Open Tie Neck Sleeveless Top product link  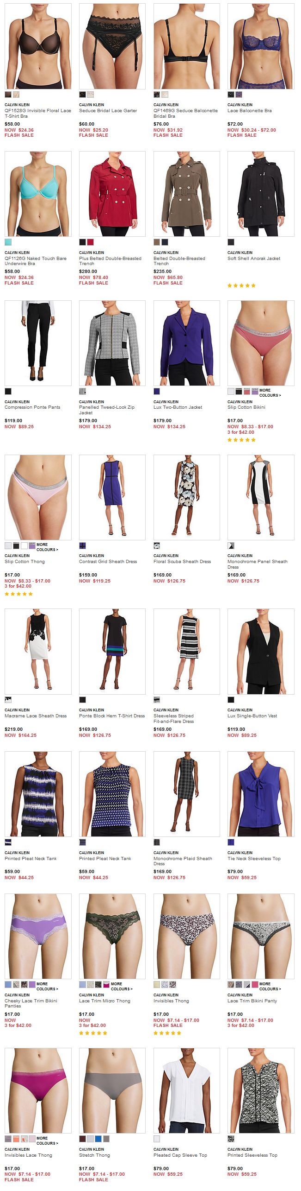254,859
